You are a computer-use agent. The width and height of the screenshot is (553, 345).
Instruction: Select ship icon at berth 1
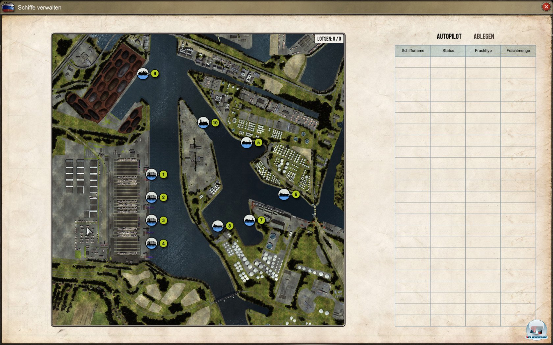151,174
